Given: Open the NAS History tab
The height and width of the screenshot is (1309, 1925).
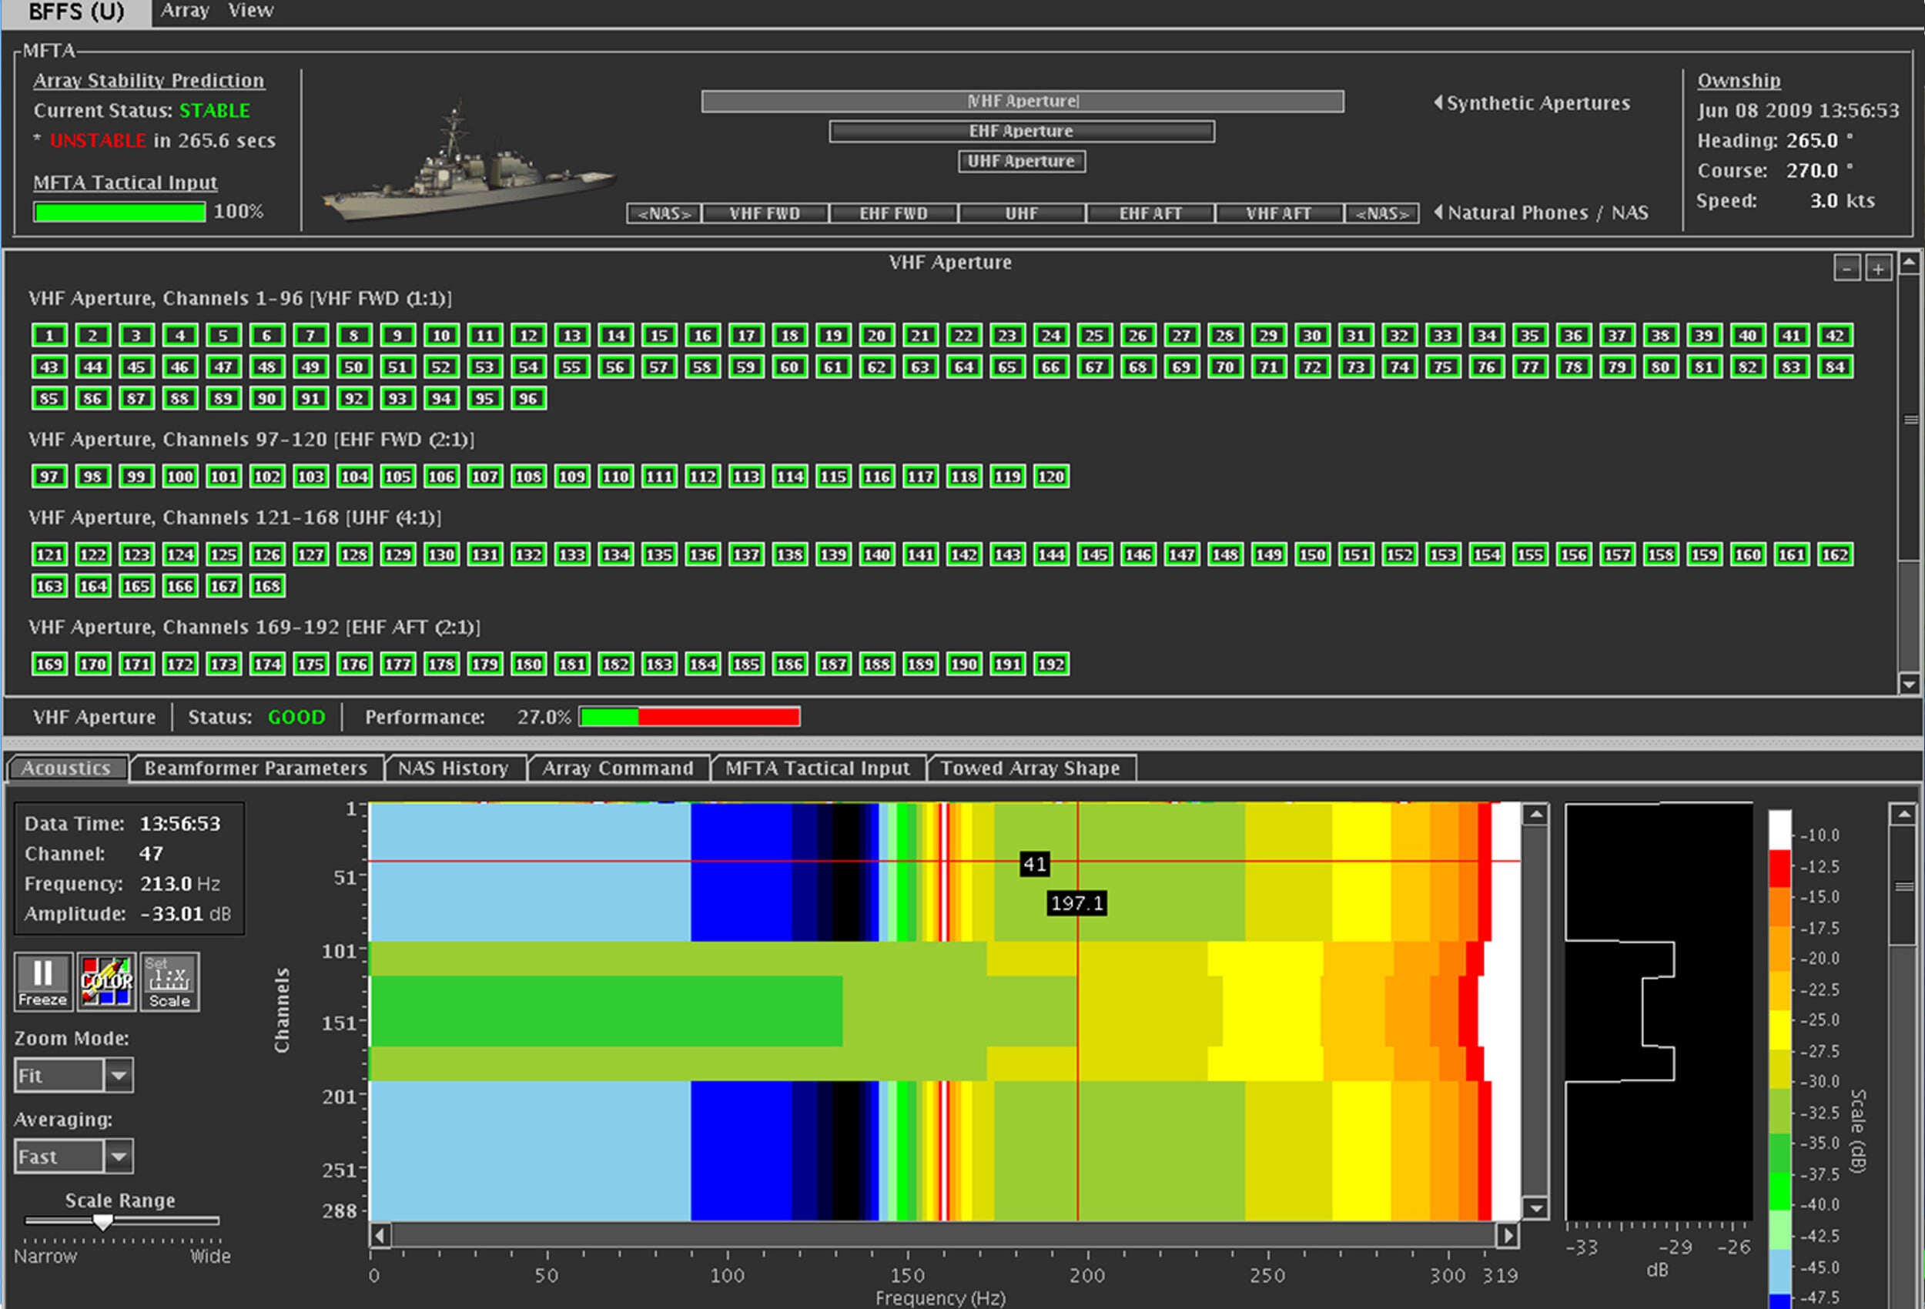Looking at the screenshot, I should coord(453,768).
